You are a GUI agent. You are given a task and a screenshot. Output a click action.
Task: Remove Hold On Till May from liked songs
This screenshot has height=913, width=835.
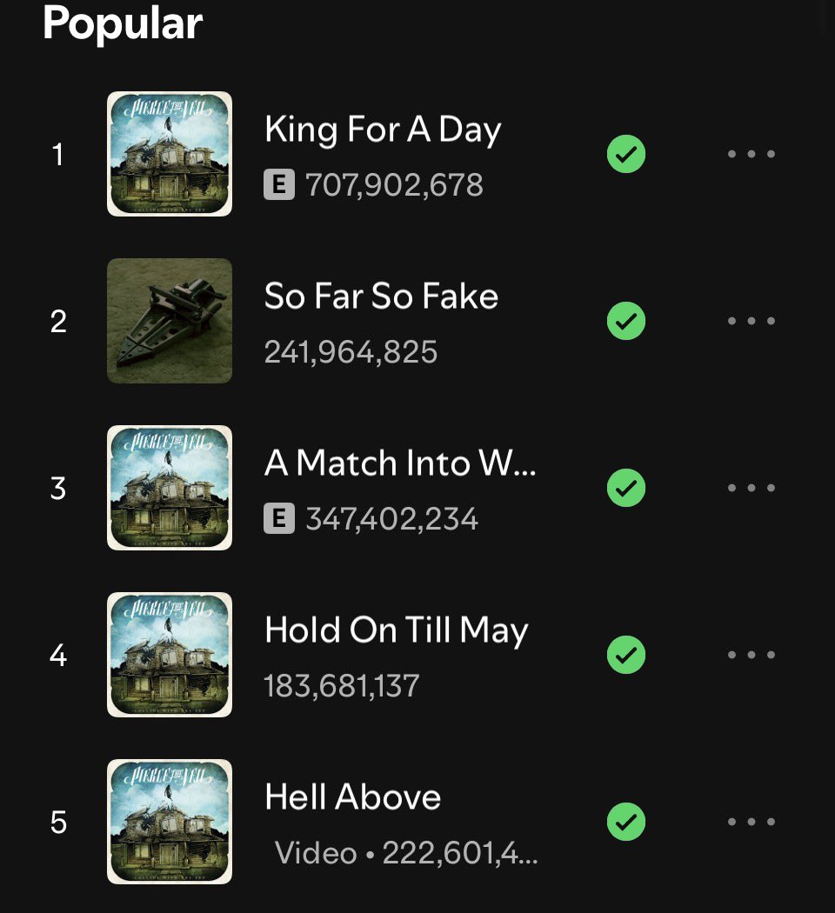[x=626, y=655]
